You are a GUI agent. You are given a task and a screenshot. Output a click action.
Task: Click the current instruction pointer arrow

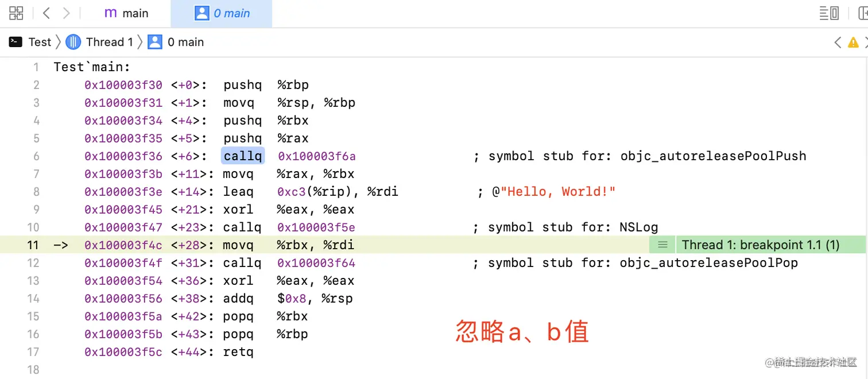click(x=60, y=245)
